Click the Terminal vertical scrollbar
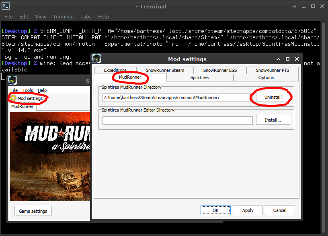The height and width of the screenshot is (236, 328). [323, 127]
